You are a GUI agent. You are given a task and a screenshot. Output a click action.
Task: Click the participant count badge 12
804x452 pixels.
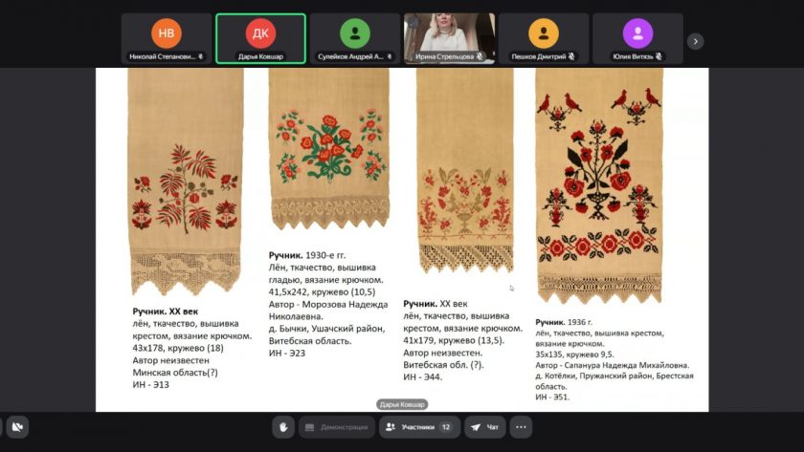pos(445,427)
